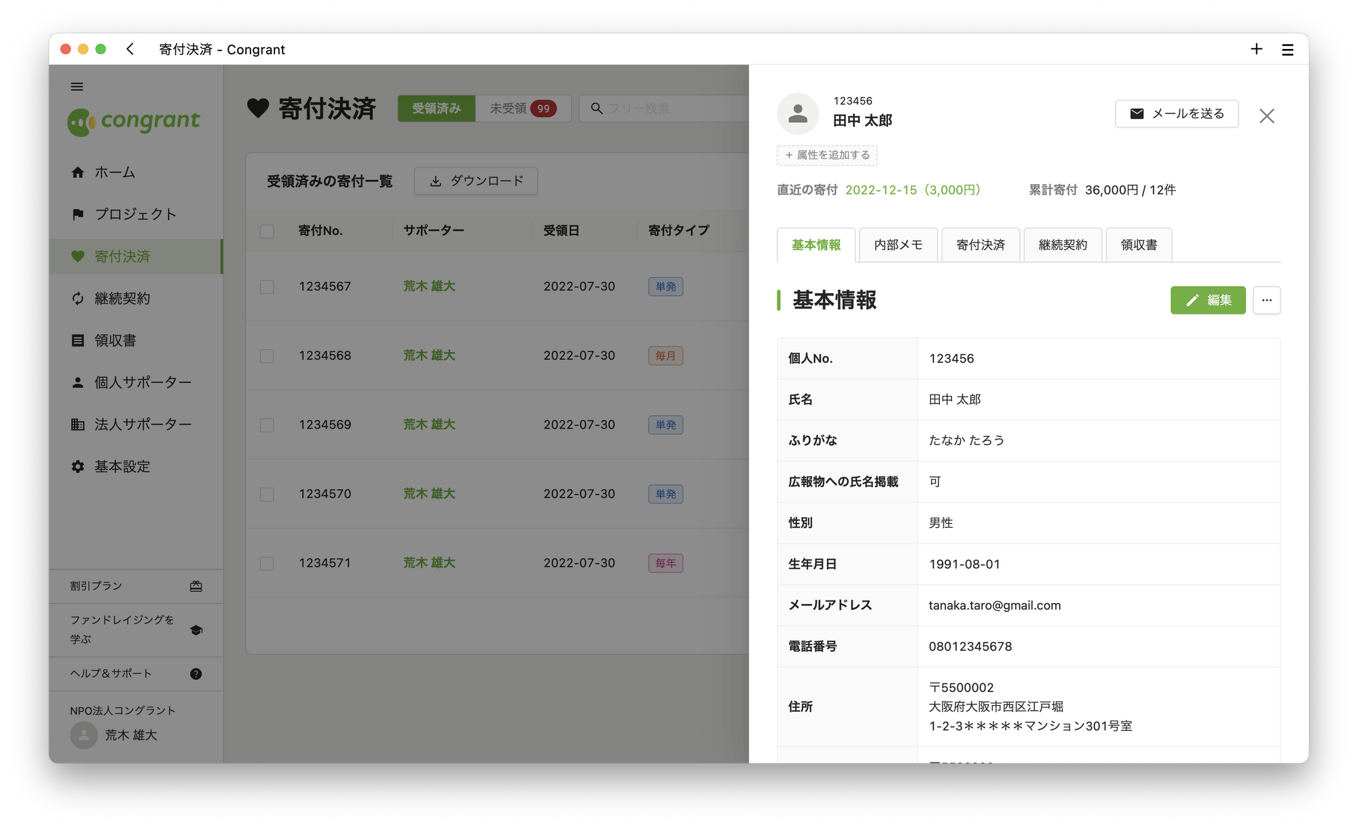Click the birthdate value 1991-08-01
1358x828 pixels.
964,564
